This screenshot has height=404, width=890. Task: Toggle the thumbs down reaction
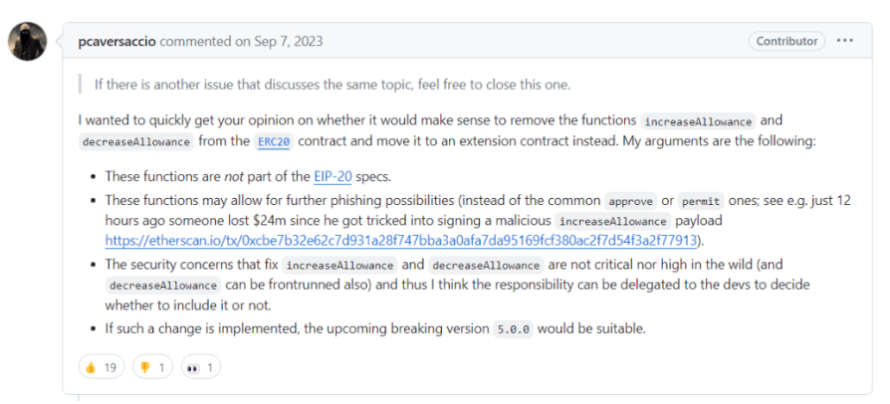tap(152, 368)
